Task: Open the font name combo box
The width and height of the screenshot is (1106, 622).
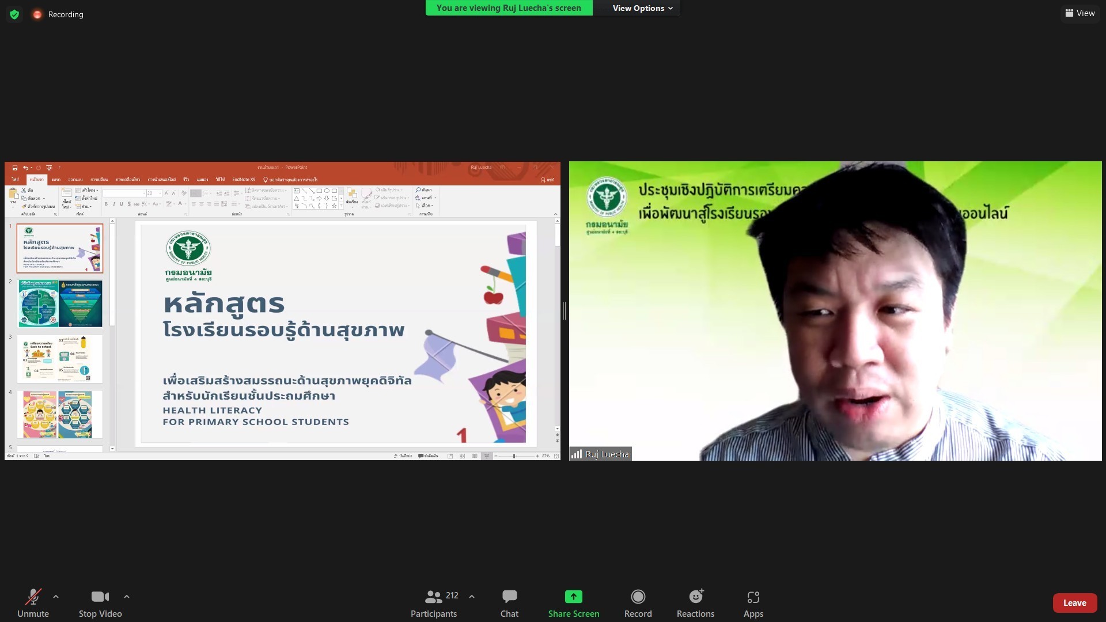Action: coord(124,193)
